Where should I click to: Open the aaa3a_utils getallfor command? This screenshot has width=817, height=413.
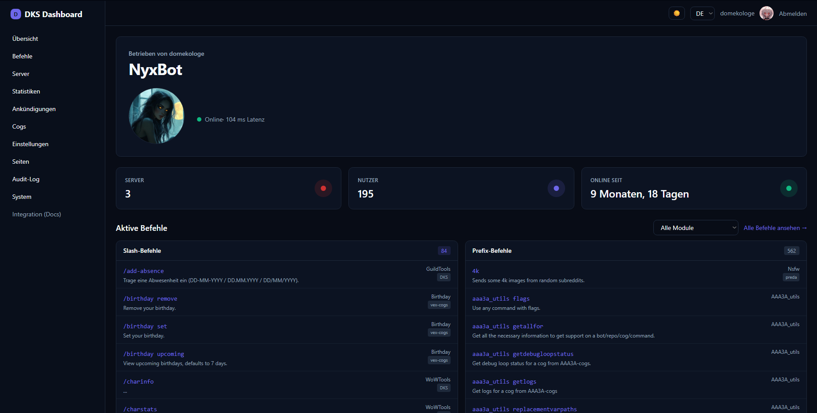pyautogui.click(x=508, y=326)
